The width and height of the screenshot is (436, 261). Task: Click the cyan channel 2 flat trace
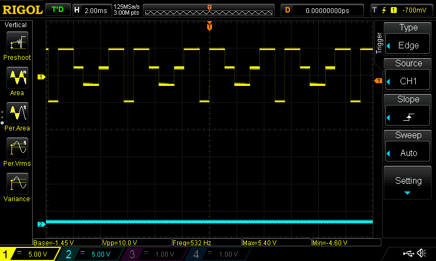209,222
